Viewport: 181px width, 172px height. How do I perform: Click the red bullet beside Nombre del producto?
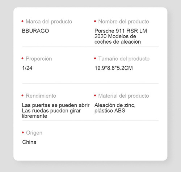[x=95, y=21]
